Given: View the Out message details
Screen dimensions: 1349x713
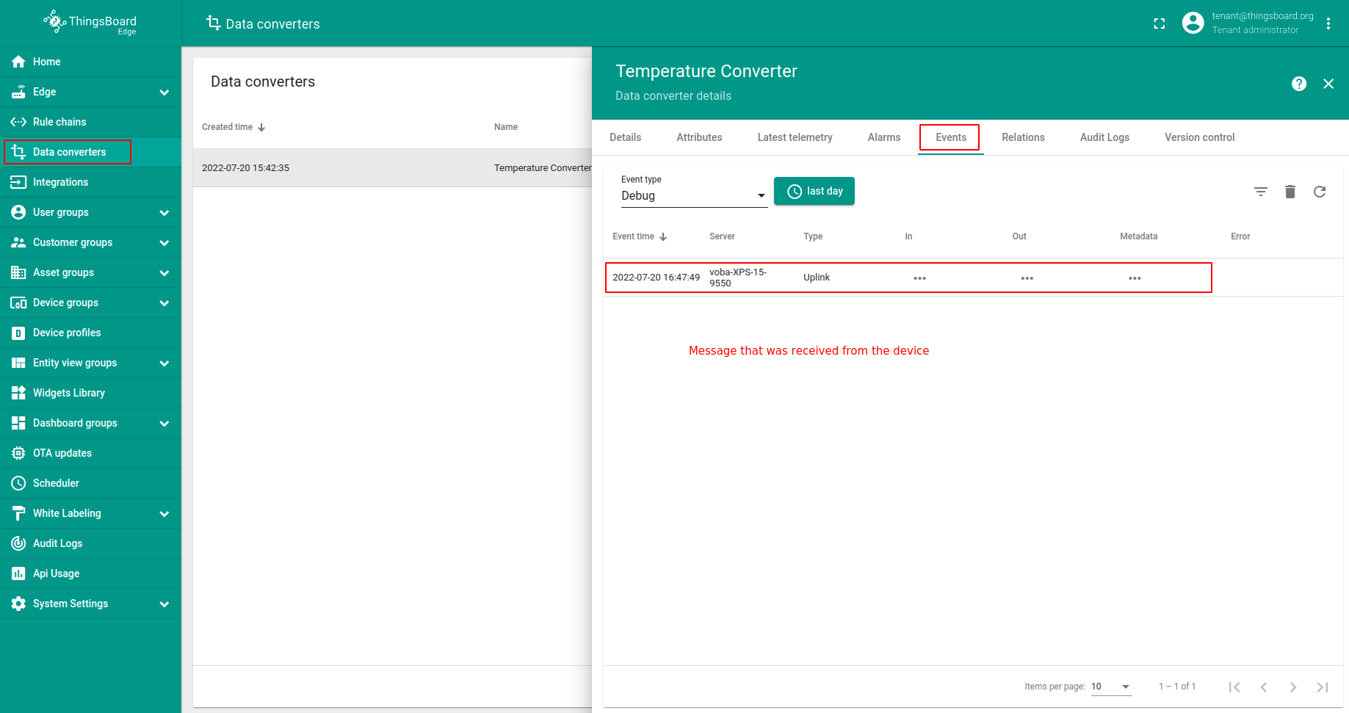Looking at the screenshot, I should (1027, 278).
